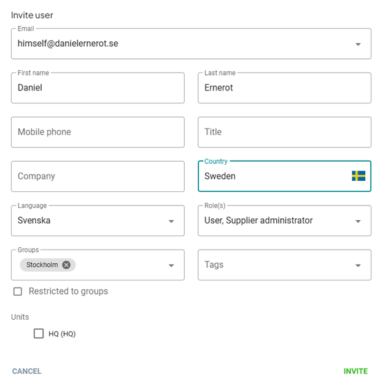Click the Company text field
The width and height of the screenshot is (383, 385).
coord(98,177)
